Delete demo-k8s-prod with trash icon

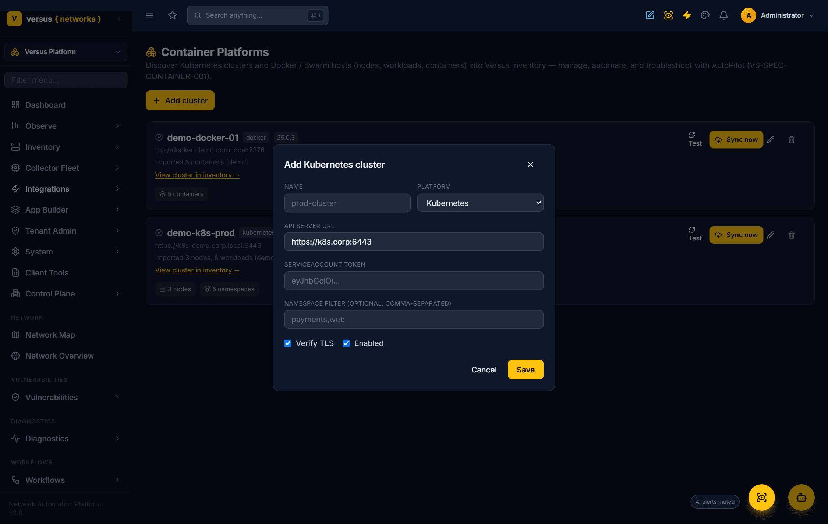point(792,235)
